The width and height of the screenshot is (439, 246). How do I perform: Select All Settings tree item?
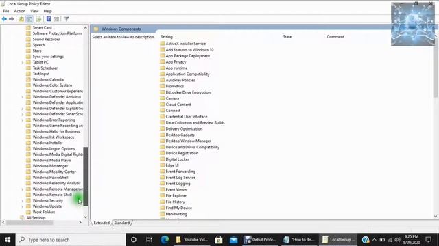(36, 217)
